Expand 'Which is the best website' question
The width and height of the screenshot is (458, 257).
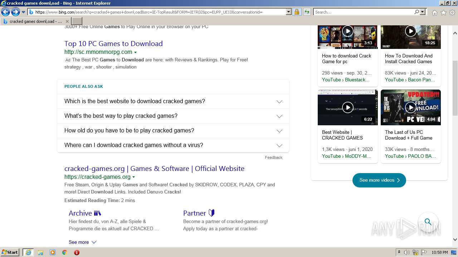coord(173,101)
